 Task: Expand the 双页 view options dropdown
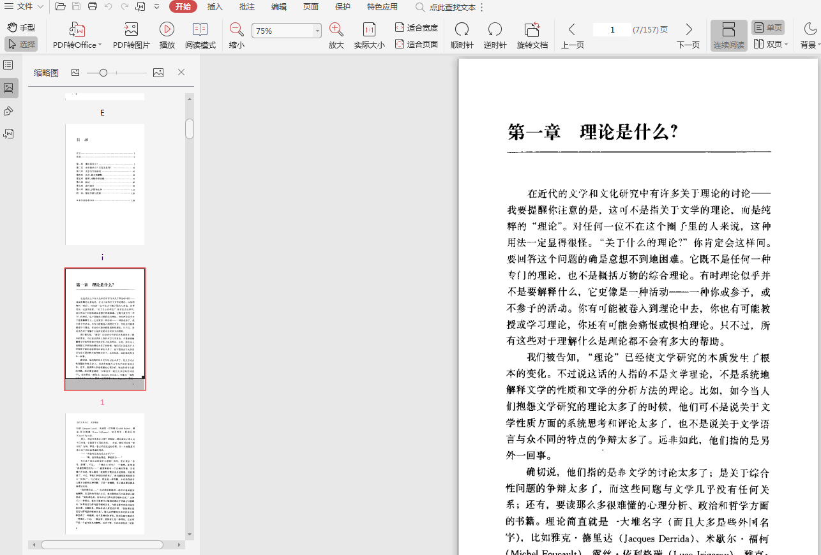(x=786, y=45)
